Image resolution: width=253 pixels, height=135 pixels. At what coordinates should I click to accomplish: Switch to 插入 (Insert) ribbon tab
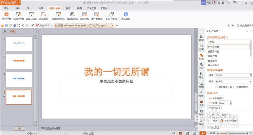tap(18, 8)
